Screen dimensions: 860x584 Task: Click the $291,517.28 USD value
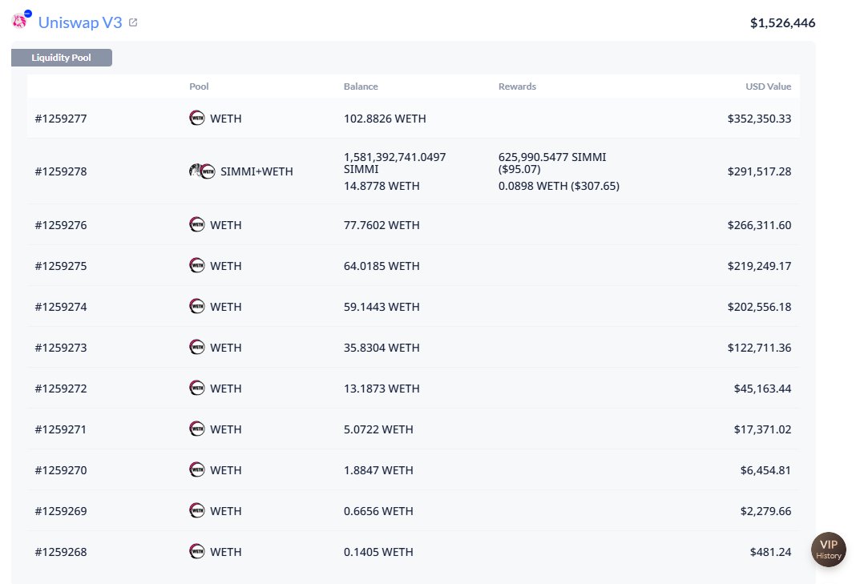[x=759, y=171]
